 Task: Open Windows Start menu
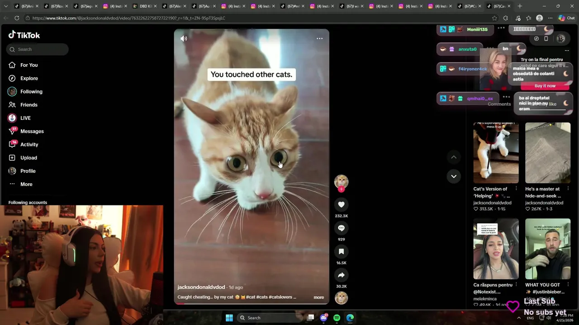tap(229, 318)
